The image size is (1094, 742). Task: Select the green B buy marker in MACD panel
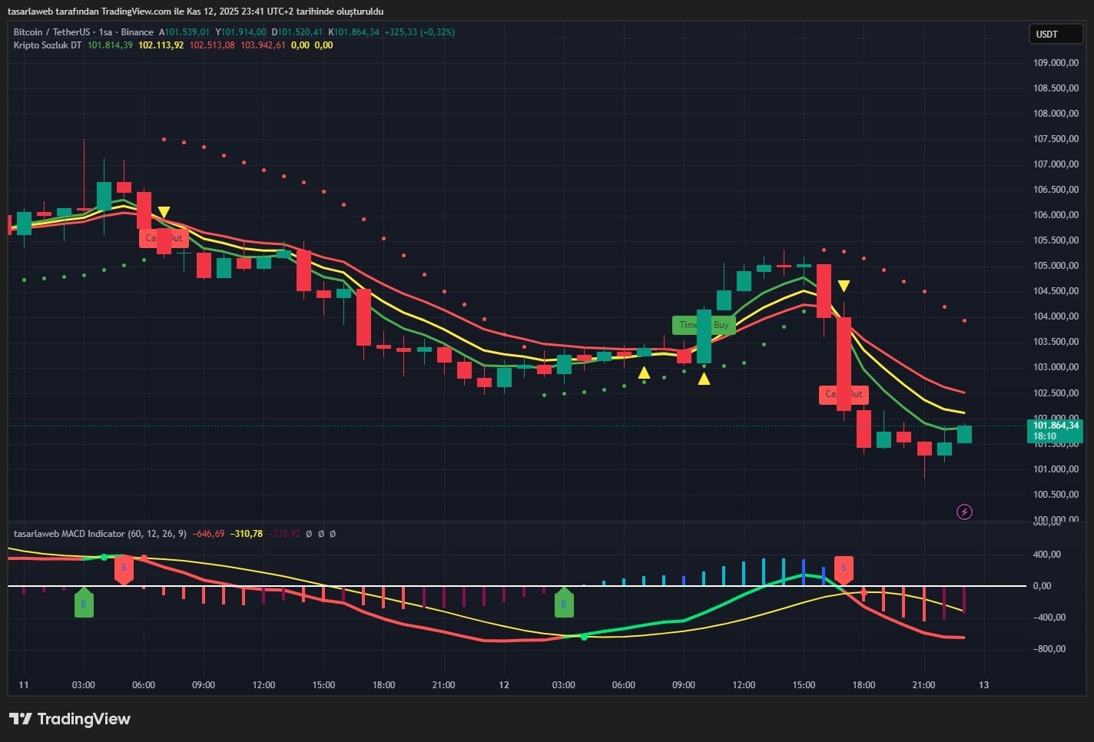point(84,603)
